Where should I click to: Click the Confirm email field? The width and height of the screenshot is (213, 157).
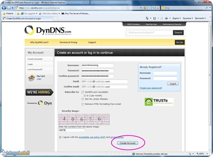104,87
